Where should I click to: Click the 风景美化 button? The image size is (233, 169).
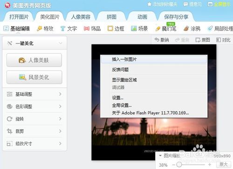[34, 77]
